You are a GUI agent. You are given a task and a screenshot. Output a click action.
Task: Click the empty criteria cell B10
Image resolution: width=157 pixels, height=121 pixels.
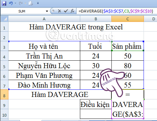point(96,114)
